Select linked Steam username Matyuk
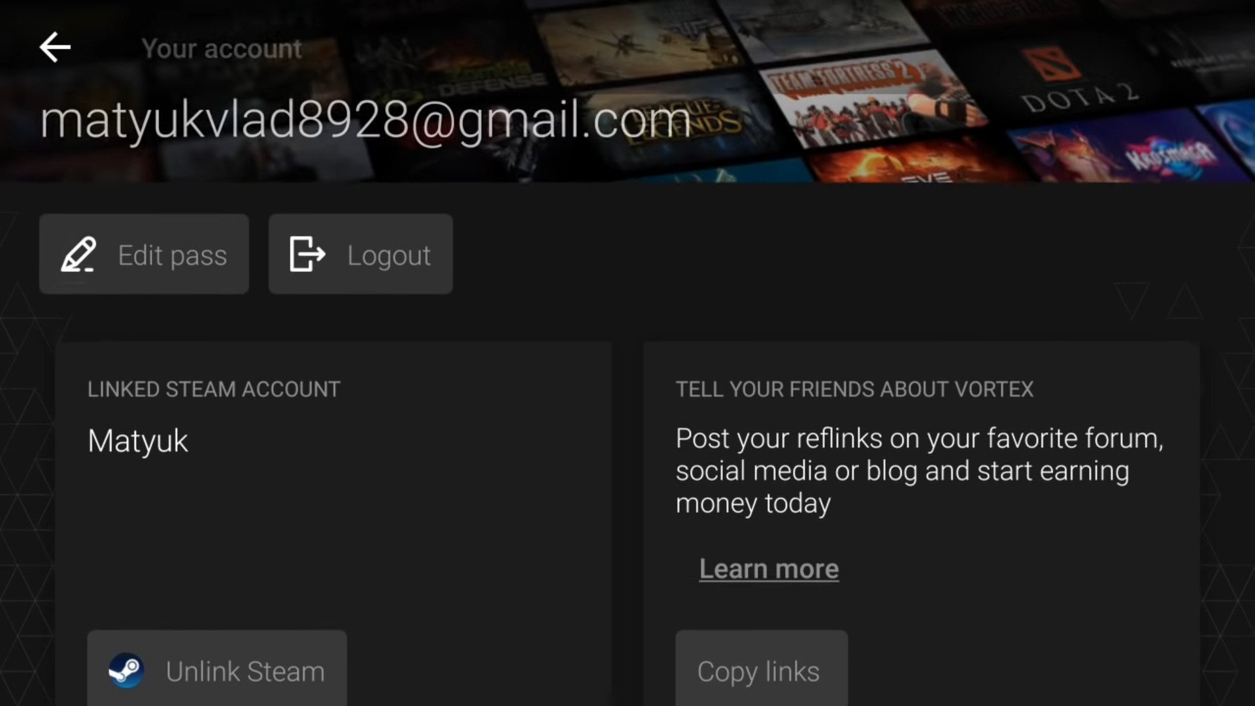The height and width of the screenshot is (706, 1255). [x=138, y=441]
